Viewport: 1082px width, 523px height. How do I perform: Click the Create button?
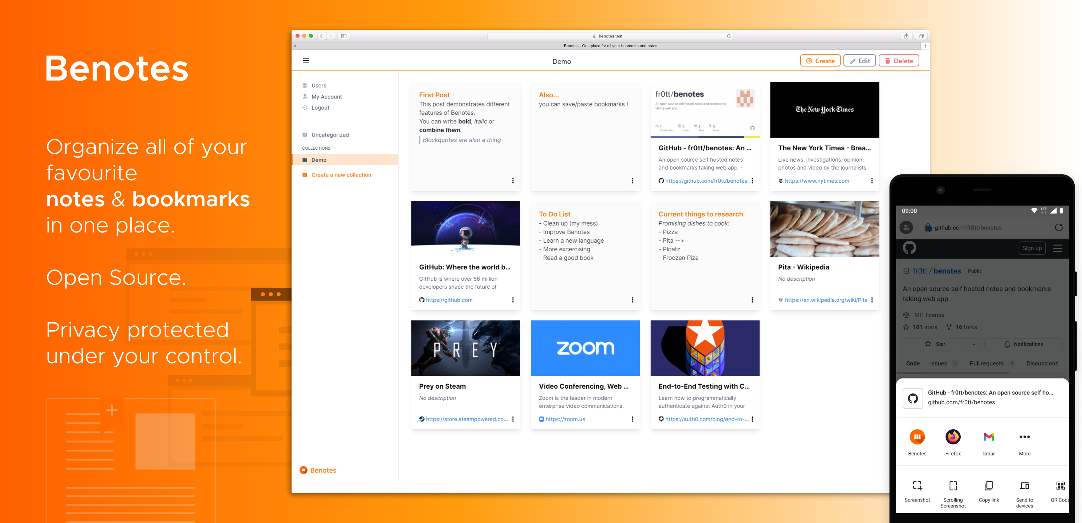click(820, 61)
